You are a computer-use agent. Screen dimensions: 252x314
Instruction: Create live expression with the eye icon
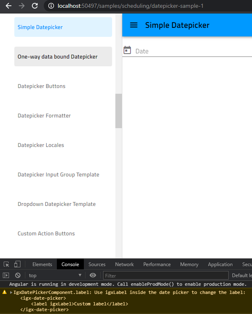93,276
